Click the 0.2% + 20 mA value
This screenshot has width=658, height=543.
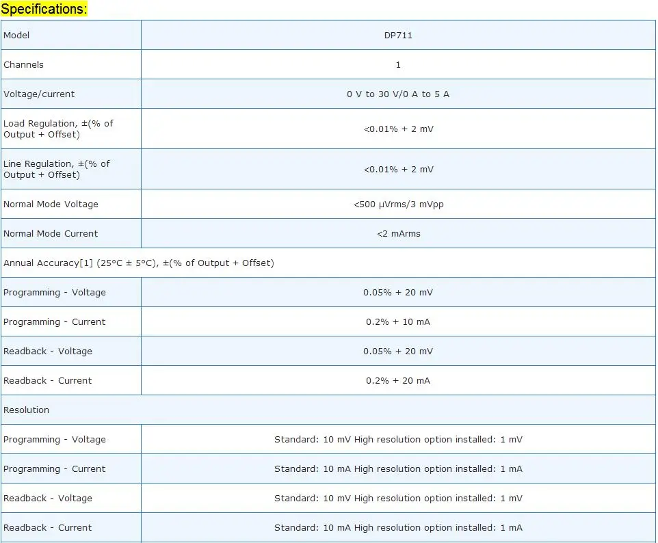pyautogui.click(x=398, y=381)
